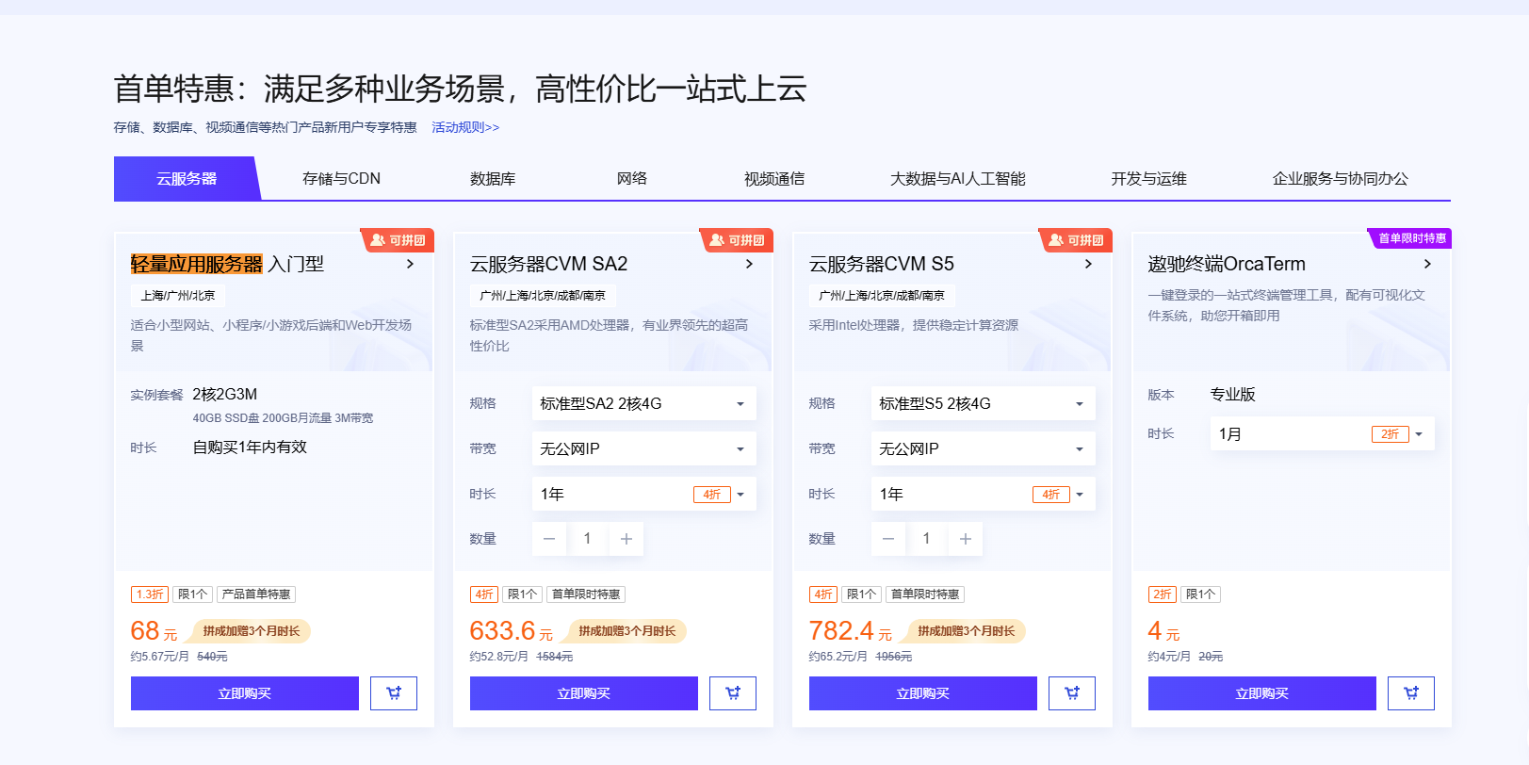Add 轻量应用服务器 入门型 to cart
The height and width of the screenshot is (765, 1529).
coord(394,693)
